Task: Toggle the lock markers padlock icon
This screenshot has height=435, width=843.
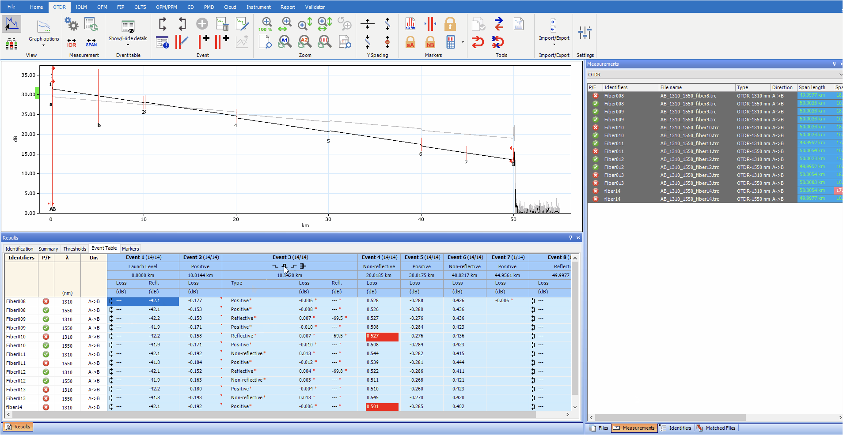Action: [450, 24]
